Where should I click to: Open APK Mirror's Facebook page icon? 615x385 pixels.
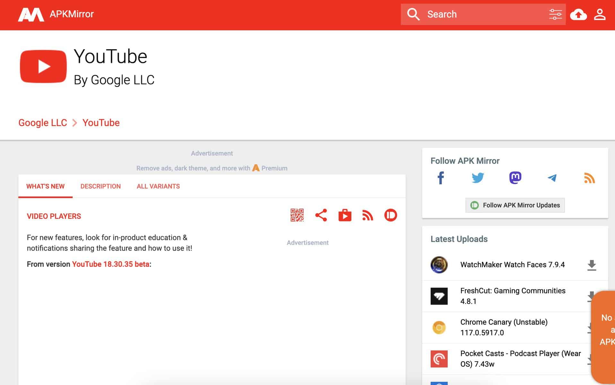[441, 178]
